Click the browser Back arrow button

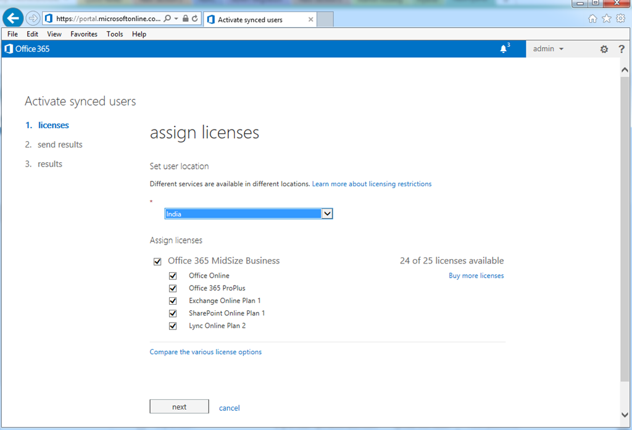click(13, 18)
